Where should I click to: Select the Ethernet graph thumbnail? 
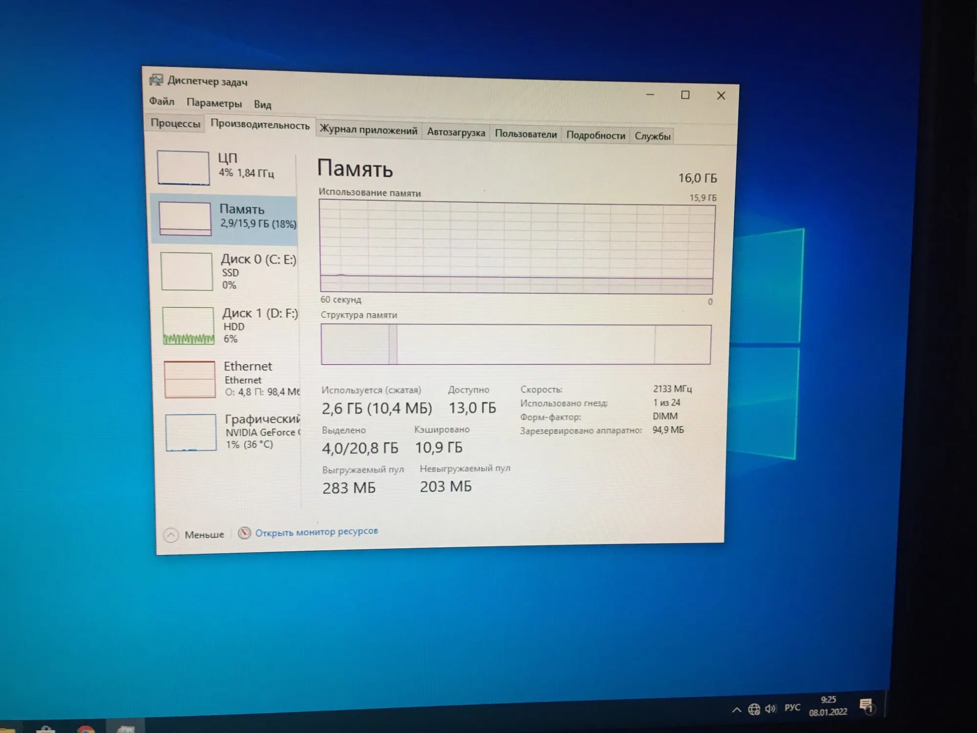point(190,380)
